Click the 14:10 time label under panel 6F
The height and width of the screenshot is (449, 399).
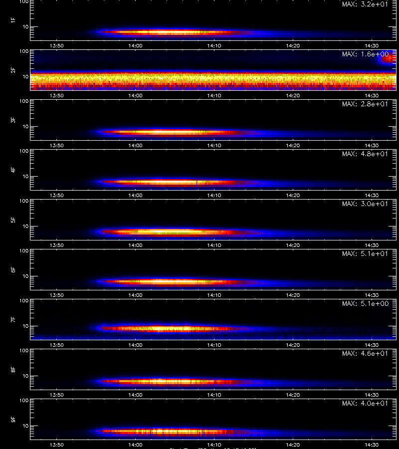click(214, 295)
